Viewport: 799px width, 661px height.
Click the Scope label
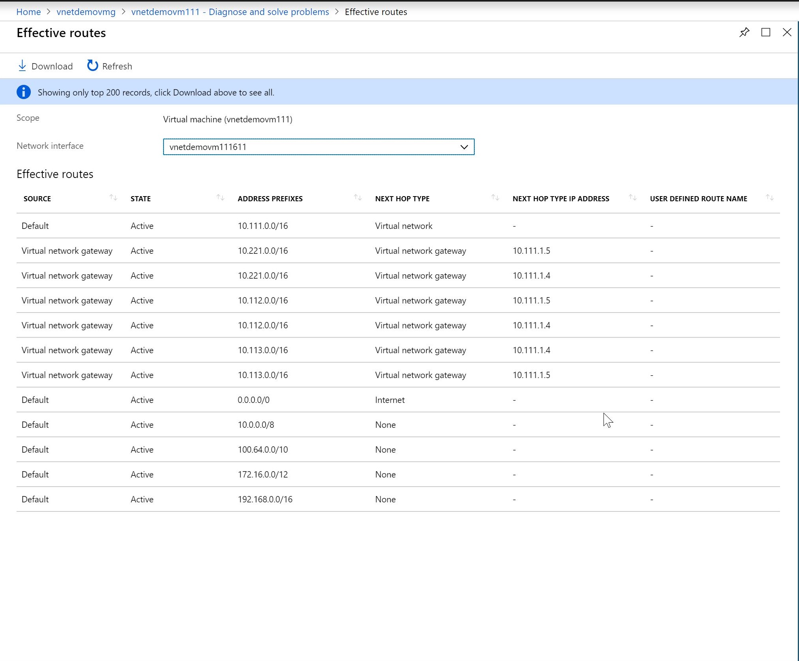[x=28, y=118]
